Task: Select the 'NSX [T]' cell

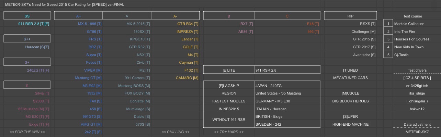Action: [127, 55]
